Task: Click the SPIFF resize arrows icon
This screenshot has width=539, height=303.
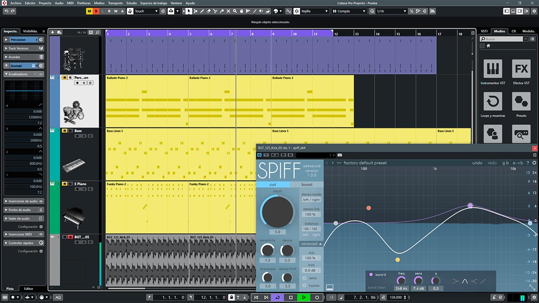Action: (532, 287)
